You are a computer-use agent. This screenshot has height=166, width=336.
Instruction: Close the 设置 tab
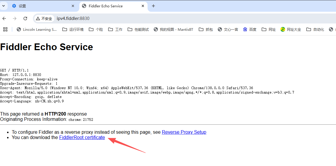click(x=73, y=6)
